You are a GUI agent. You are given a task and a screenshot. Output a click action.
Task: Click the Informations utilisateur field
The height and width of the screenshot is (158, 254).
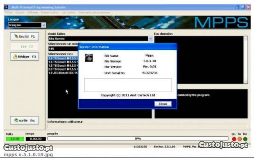pyautogui.click(x=147, y=126)
